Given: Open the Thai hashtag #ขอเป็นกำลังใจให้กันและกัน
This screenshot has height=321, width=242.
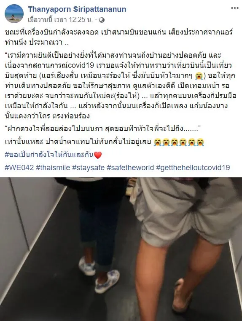Looking at the screenshot, I should [x=49, y=155].
